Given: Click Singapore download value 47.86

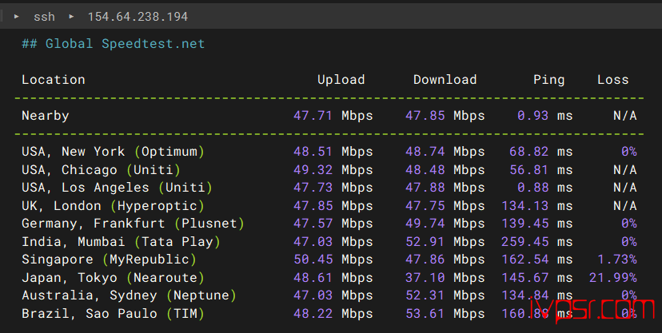Looking at the screenshot, I should click(425, 260).
